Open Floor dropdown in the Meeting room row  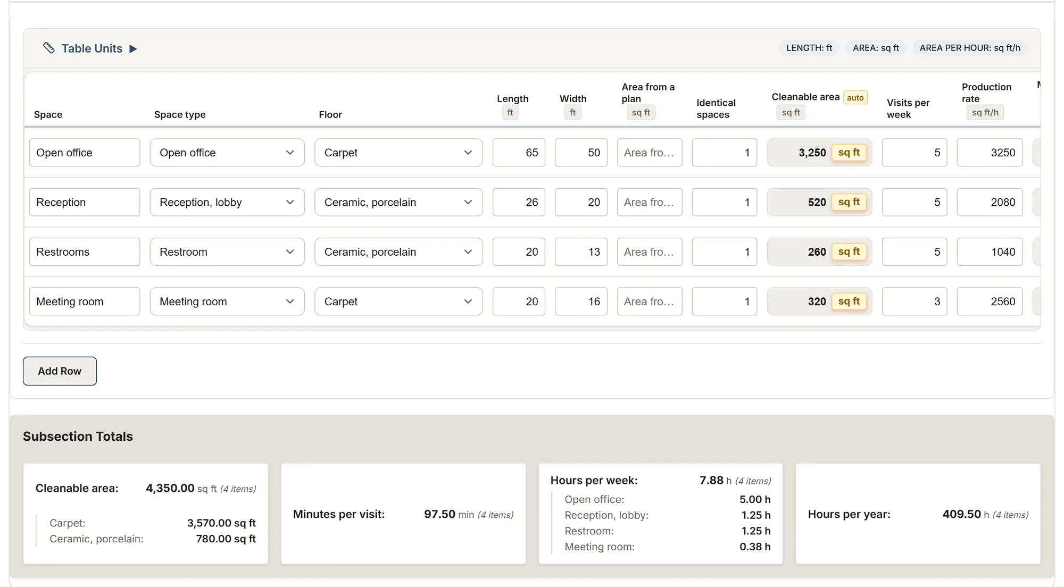click(x=398, y=301)
